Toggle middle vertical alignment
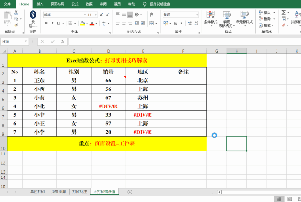The height and width of the screenshot is (202, 301). coord(124,15)
